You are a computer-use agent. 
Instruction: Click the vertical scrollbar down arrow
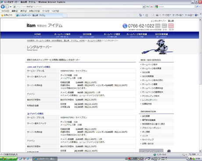(x=200, y=151)
